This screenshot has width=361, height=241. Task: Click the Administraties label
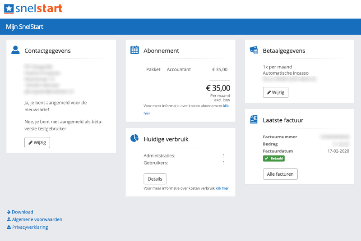159,155
